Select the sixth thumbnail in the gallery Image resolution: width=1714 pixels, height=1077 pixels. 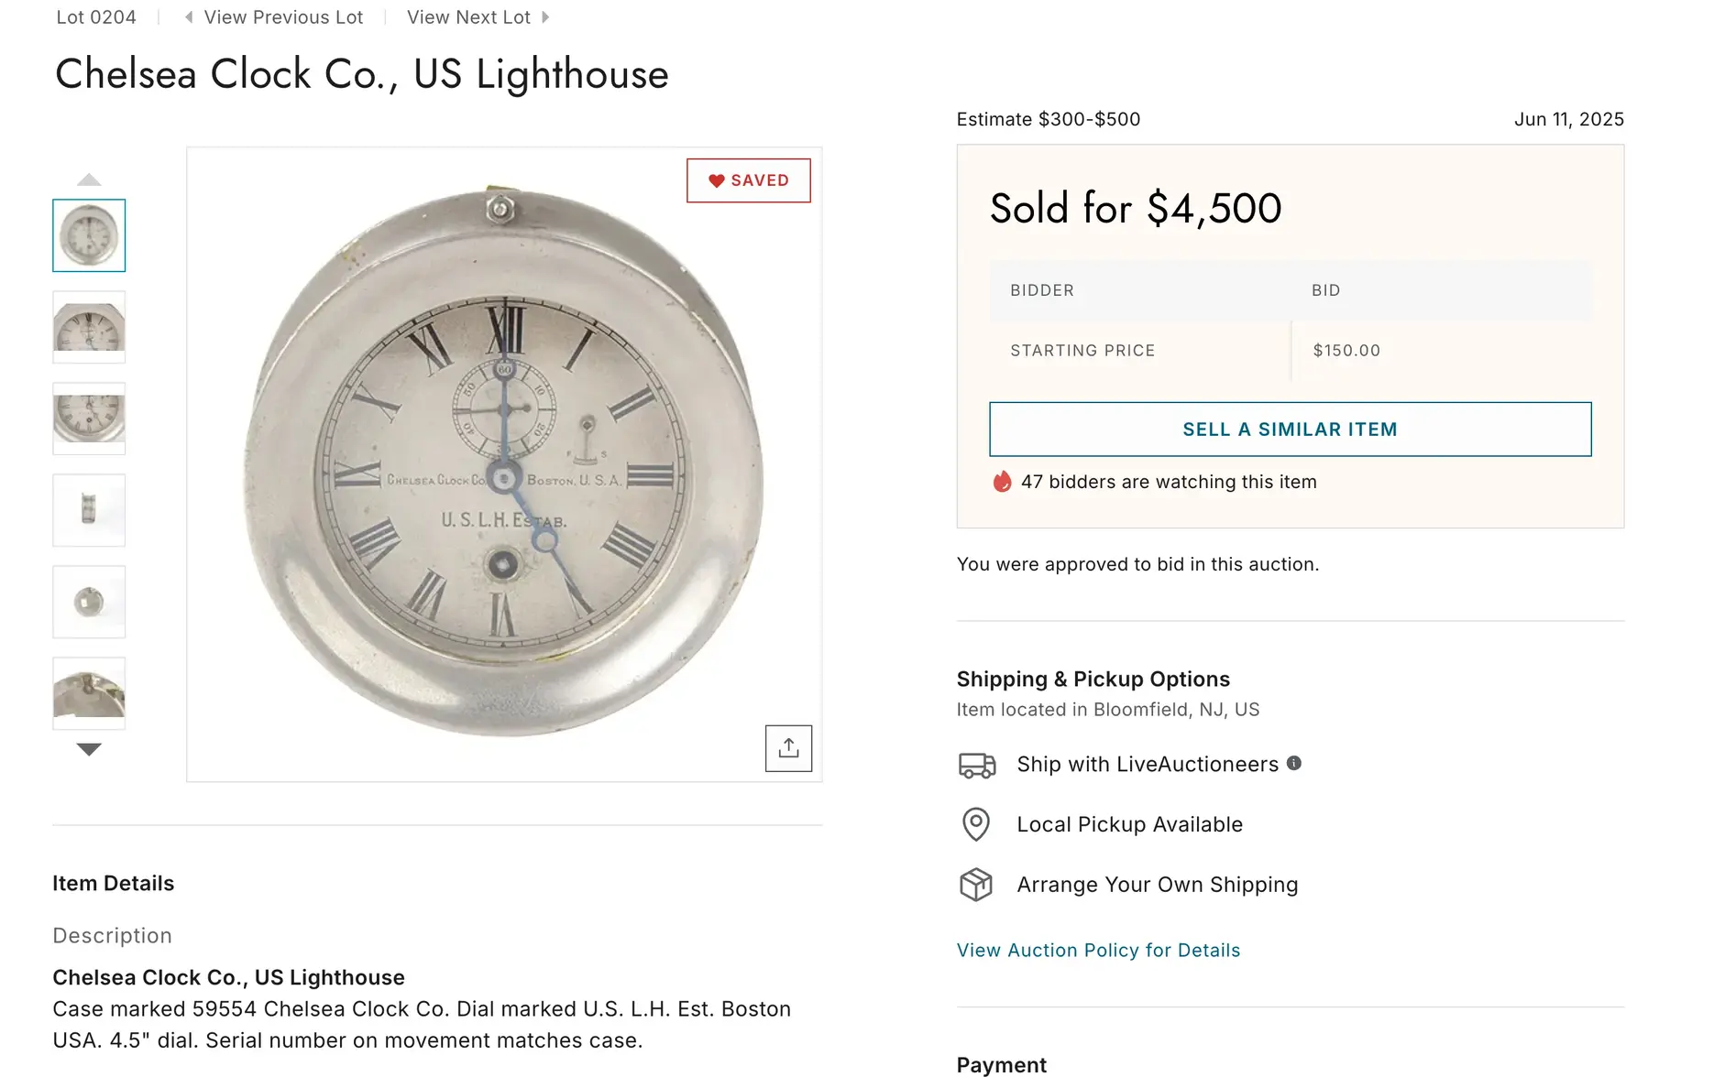coord(89,693)
